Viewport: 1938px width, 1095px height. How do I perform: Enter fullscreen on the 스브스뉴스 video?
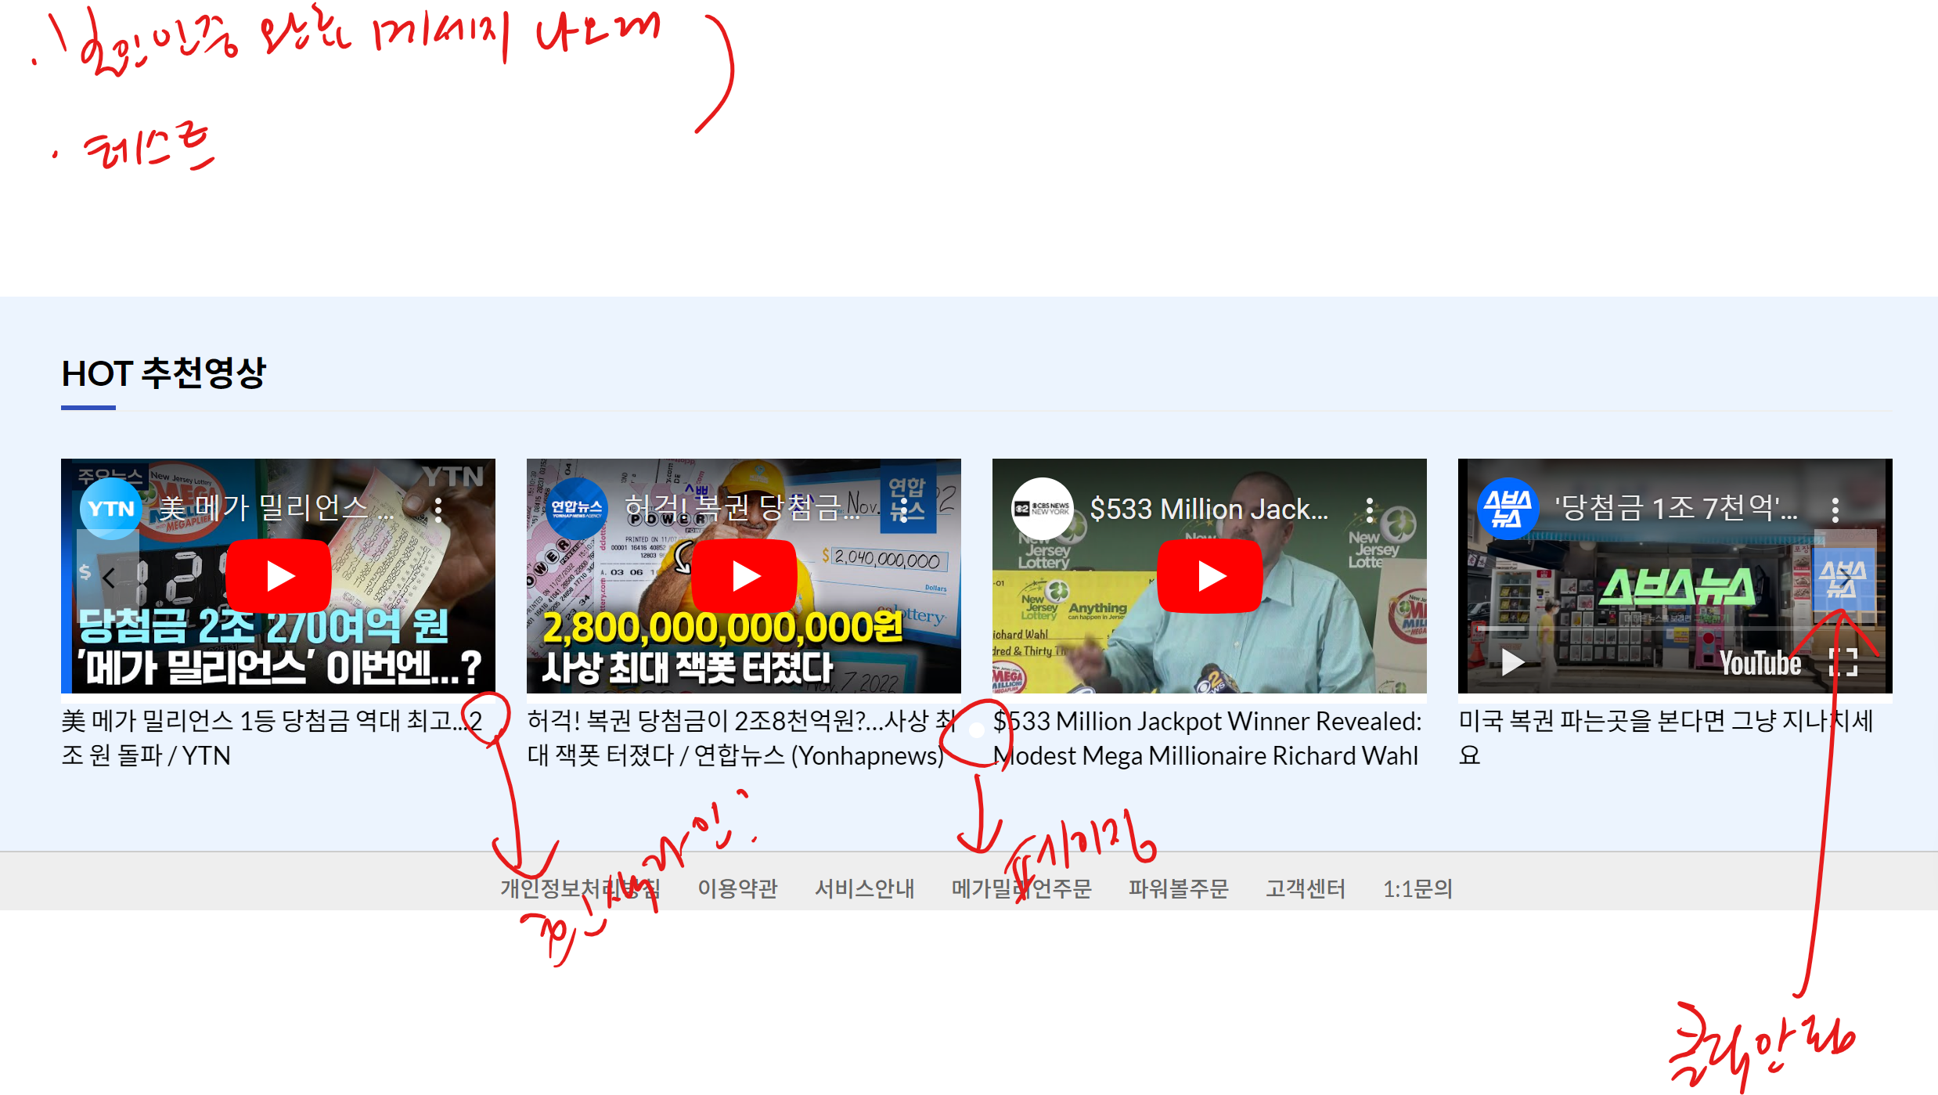(x=1843, y=662)
